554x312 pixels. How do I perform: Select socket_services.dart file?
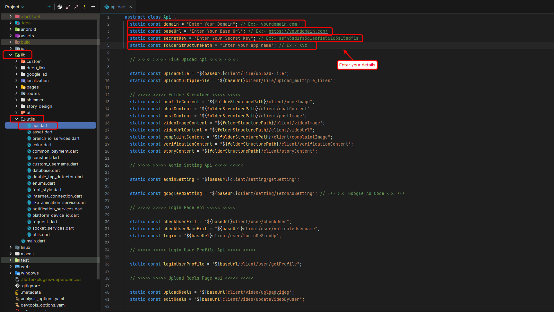pyautogui.click(x=53, y=228)
